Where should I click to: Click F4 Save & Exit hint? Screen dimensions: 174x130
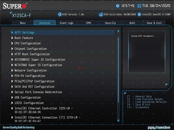click(139, 104)
